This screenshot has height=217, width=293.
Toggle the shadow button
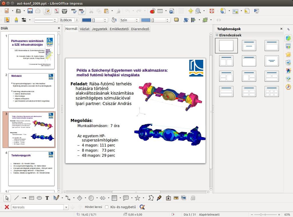point(176,20)
